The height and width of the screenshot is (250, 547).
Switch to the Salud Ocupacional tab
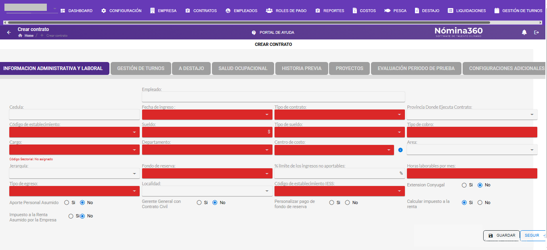pos(243,68)
